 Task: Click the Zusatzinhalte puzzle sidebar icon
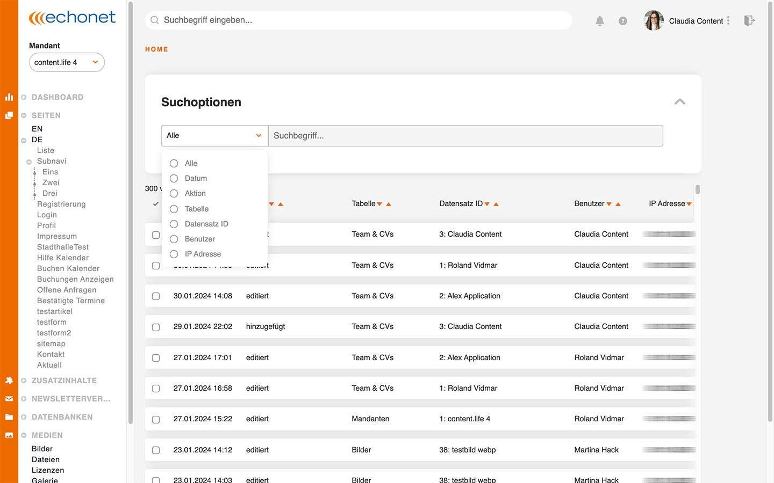click(x=9, y=380)
